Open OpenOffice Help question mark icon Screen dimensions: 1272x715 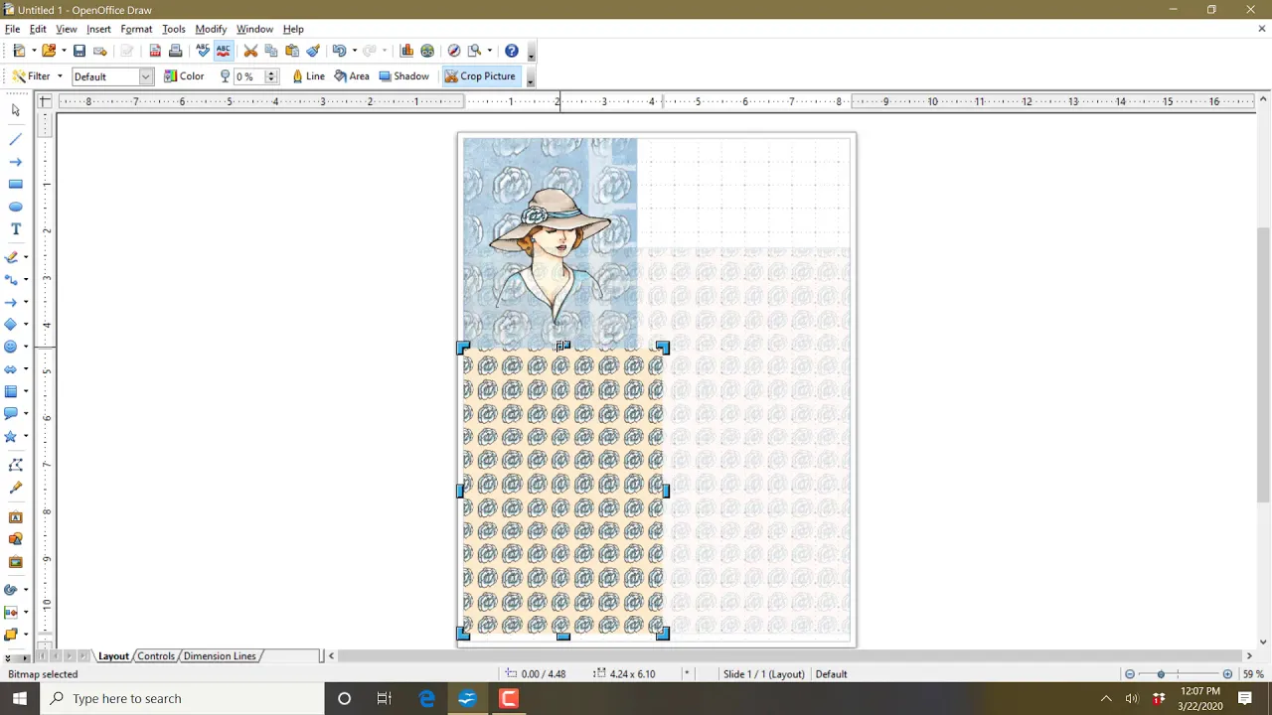pos(512,51)
